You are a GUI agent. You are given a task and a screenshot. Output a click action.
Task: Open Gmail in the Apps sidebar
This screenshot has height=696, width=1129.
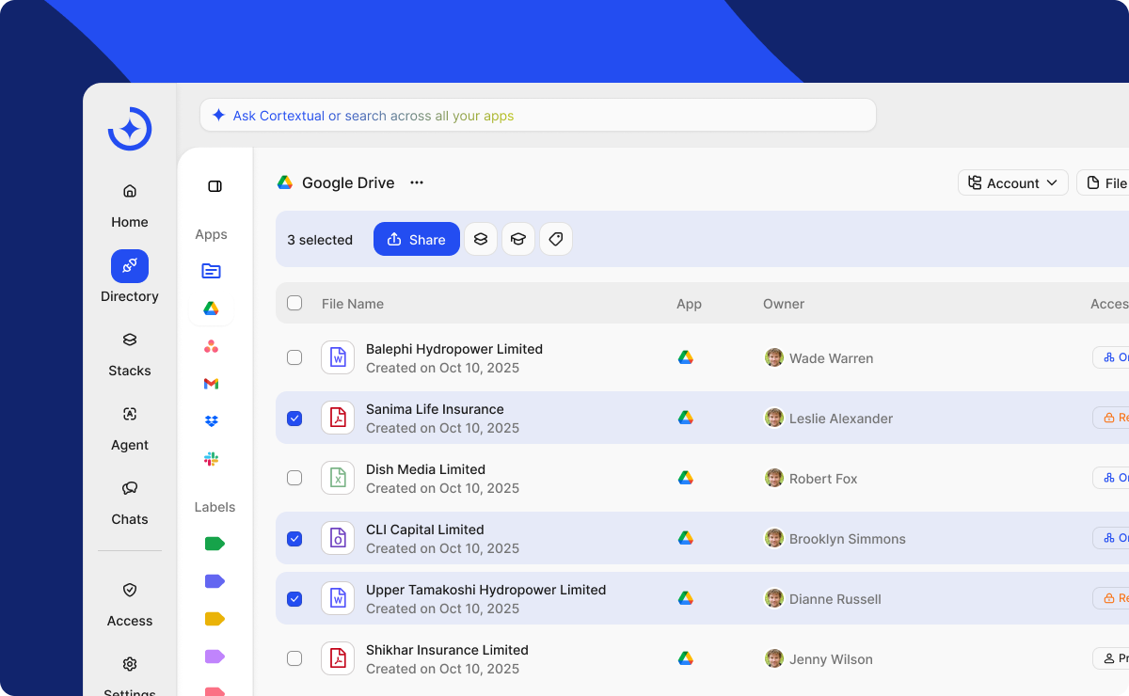pos(211,384)
